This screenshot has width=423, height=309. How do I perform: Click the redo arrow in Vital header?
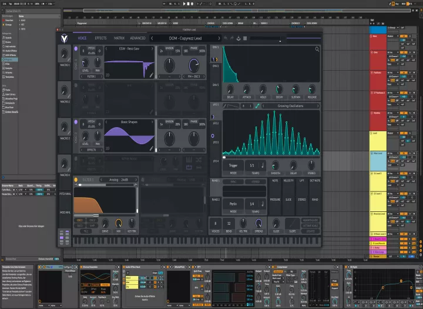click(x=232, y=38)
